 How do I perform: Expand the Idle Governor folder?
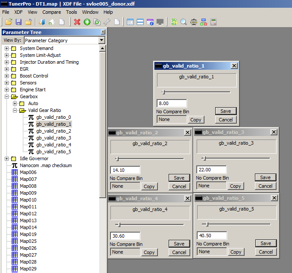pos(7,158)
